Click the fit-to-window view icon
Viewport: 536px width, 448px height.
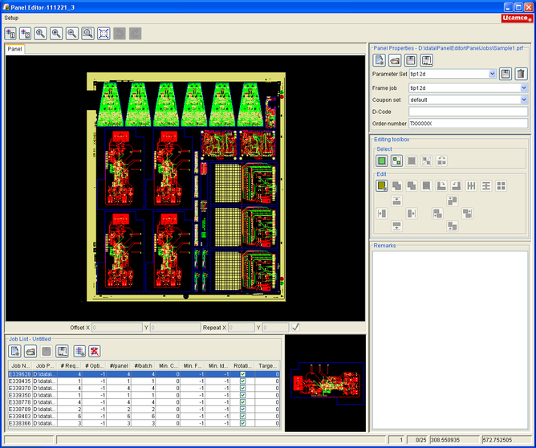coord(104,33)
